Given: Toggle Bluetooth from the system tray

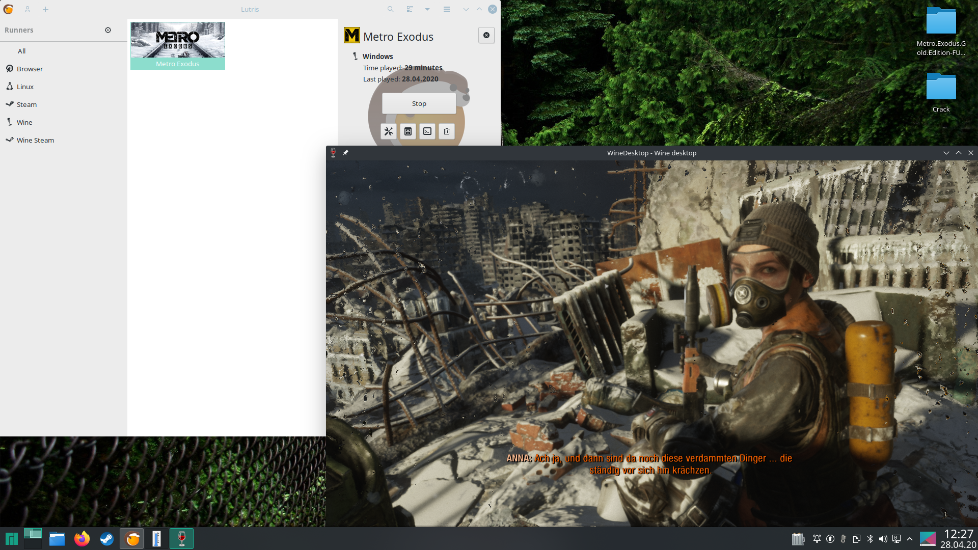Looking at the screenshot, I should click(869, 539).
